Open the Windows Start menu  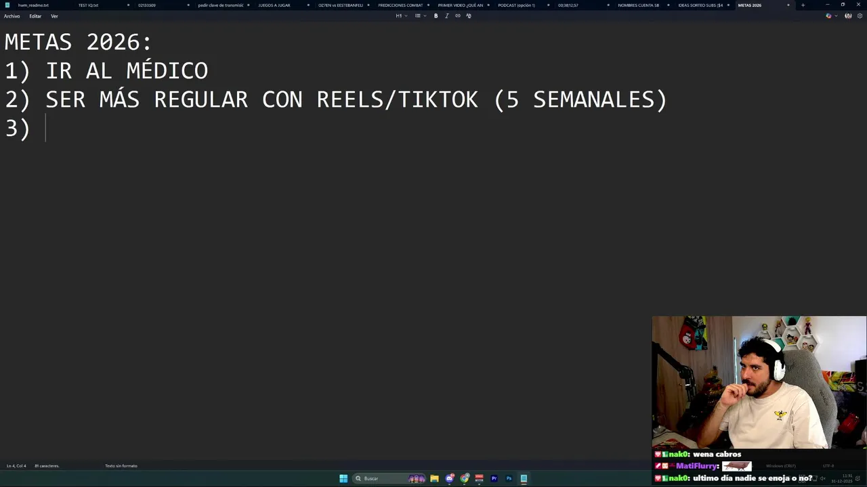(343, 479)
